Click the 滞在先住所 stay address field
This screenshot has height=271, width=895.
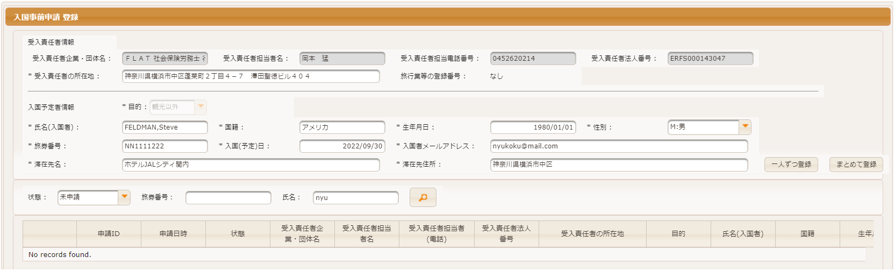618,165
